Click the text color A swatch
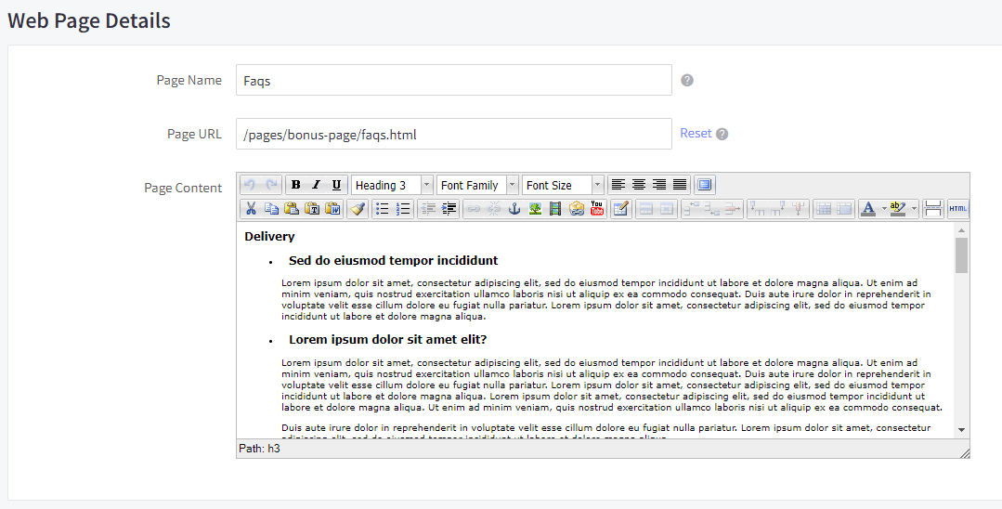The image size is (1002, 509). tap(867, 209)
